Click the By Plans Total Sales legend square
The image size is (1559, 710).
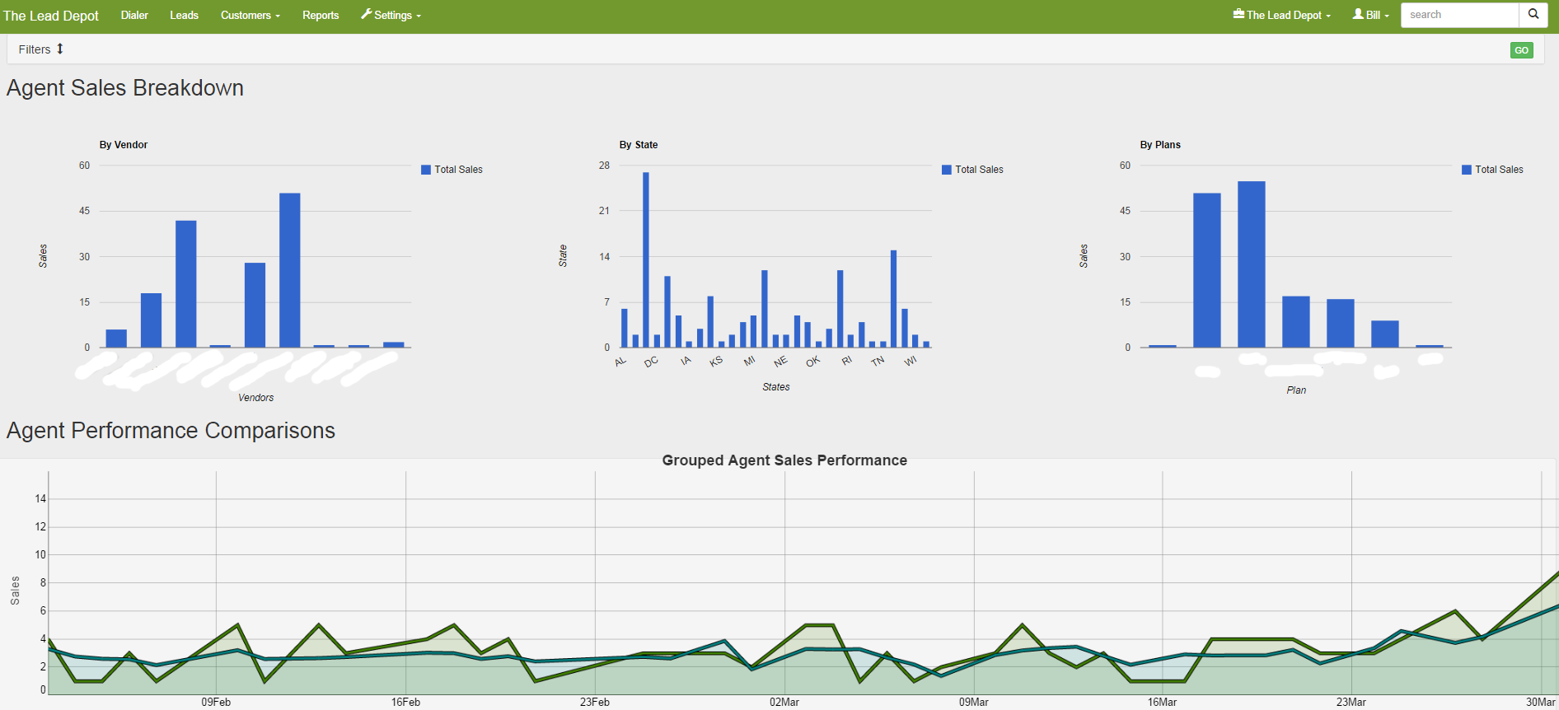(x=1467, y=170)
